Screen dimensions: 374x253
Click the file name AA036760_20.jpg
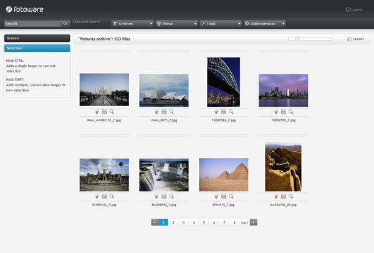(x=284, y=205)
